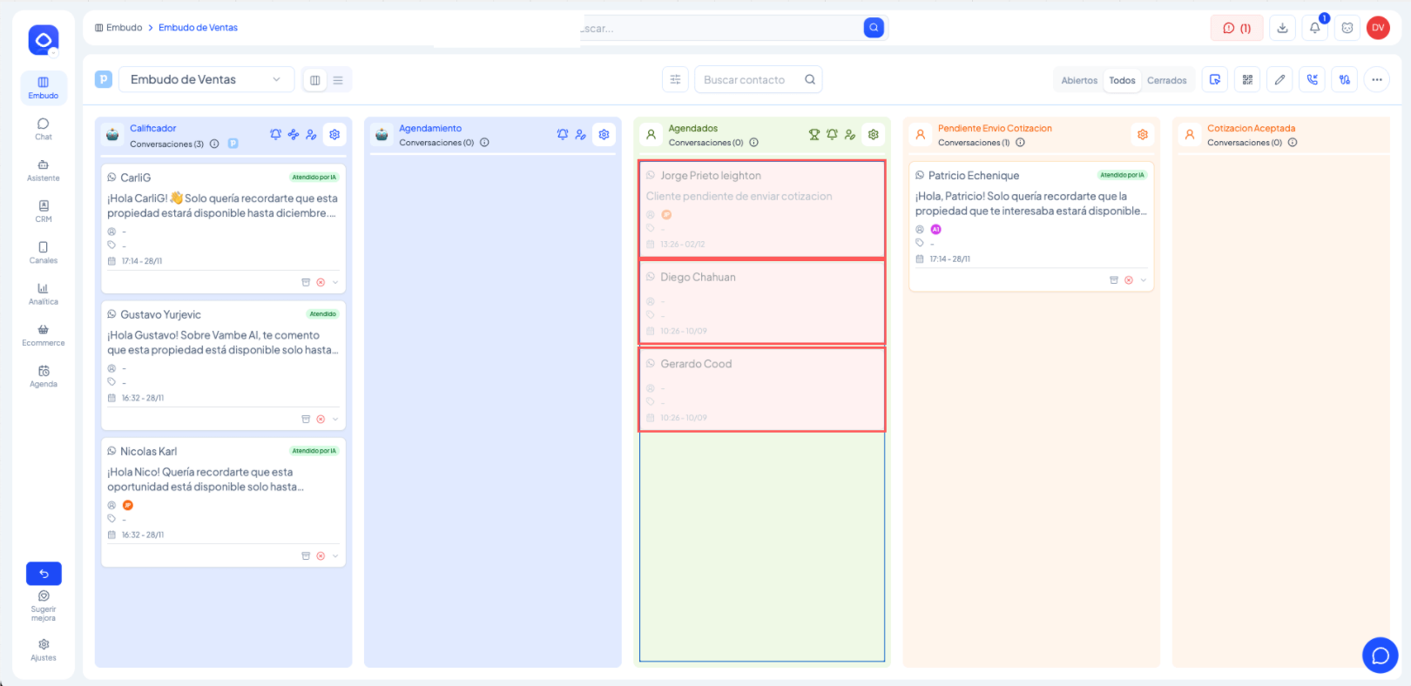Open the Embudo de Ventas dropdown
The height and width of the screenshot is (686, 1411).
[206, 80]
